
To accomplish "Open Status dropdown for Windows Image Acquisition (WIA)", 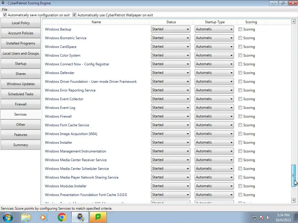I will tap(171, 134).
